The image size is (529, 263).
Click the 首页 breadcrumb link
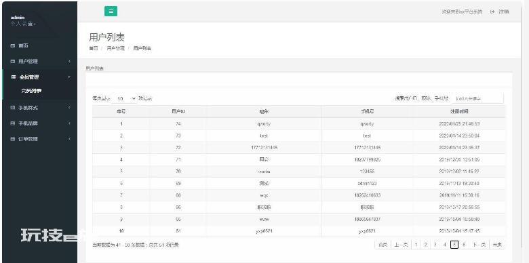click(x=94, y=48)
